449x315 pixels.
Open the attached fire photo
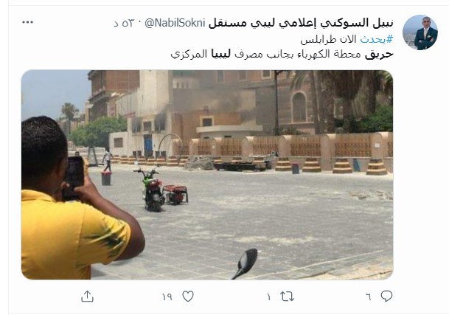tap(207, 175)
